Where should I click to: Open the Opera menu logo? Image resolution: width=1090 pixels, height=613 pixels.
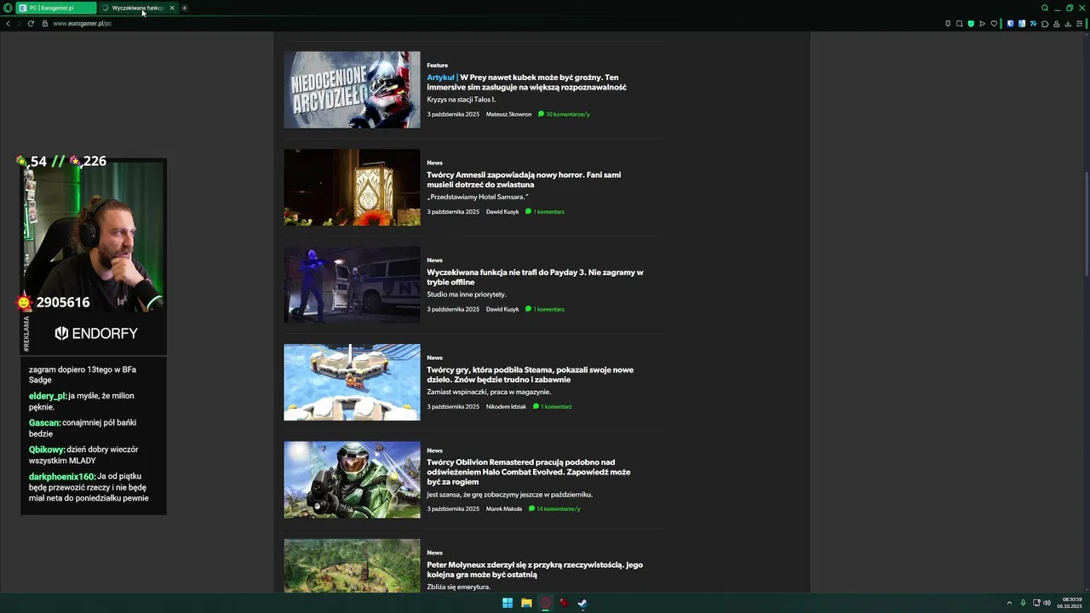[x=8, y=8]
